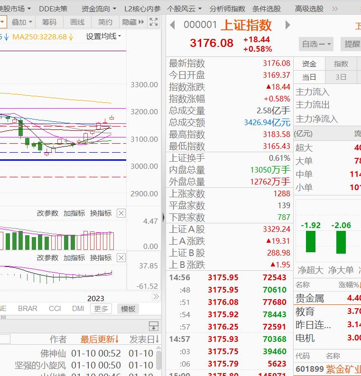Click the 净超大 green bar -1.92
This screenshot has width=361, height=376.
[311, 241]
